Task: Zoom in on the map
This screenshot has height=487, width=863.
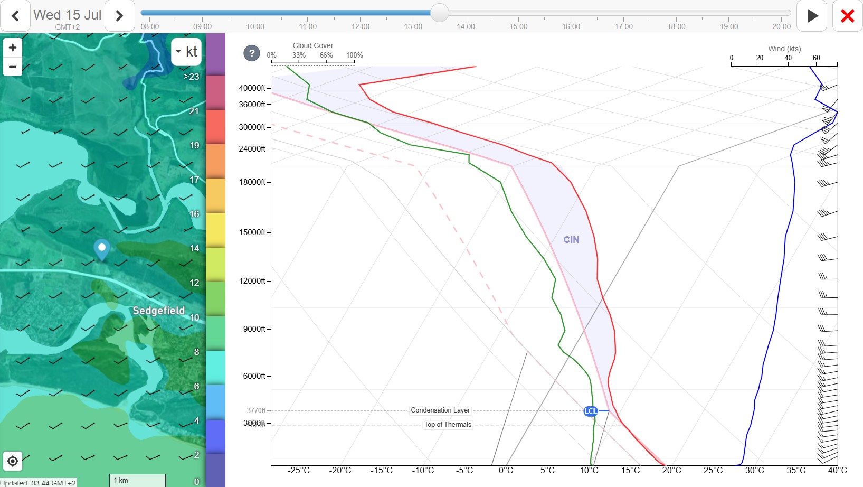Action: coord(13,48)
